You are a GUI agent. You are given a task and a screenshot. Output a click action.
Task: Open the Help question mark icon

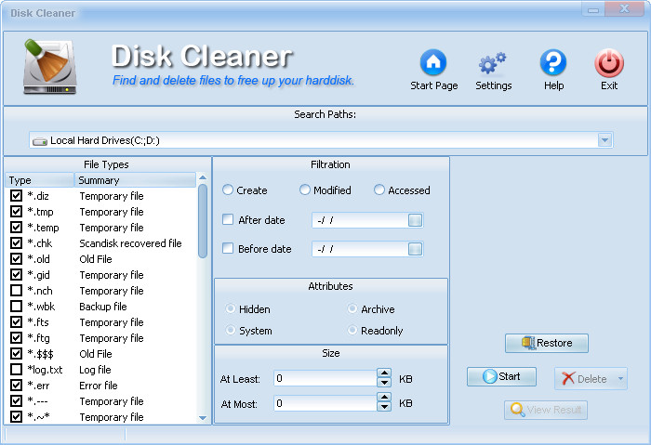pos(553,62)
